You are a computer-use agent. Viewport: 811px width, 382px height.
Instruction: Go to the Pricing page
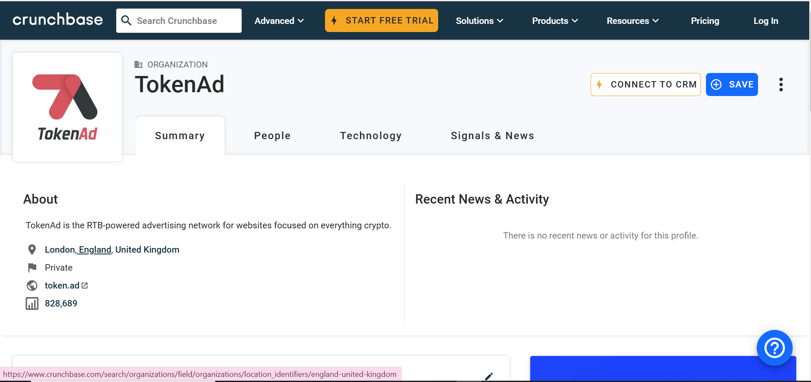(705, 20)
